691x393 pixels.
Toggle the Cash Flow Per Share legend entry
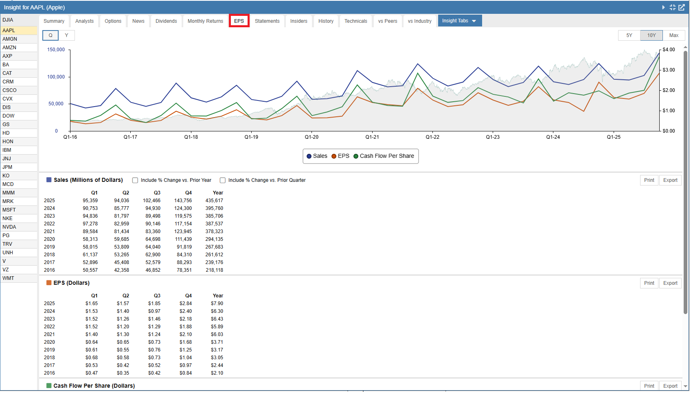[x=384, y=156]
